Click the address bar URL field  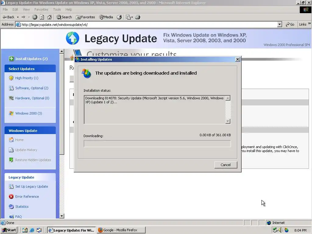[x=146, y=24]
